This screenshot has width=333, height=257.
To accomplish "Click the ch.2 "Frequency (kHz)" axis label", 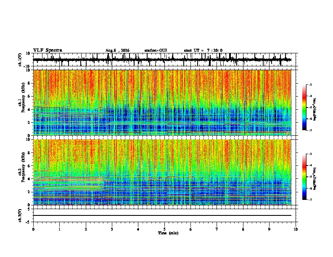I will click(23, 167).
